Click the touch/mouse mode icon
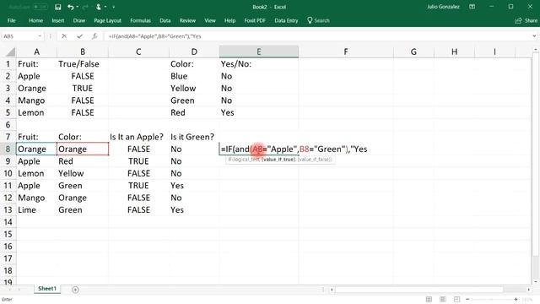Screen dimensions: 540x304 99,7
